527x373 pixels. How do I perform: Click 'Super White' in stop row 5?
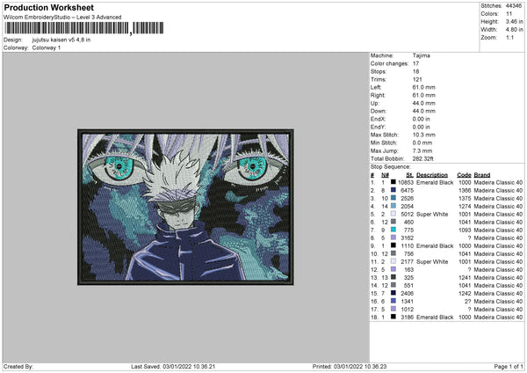point(432,214)
